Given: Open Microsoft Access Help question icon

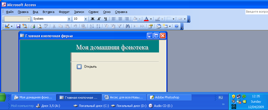Looking at the screenshot, I should [x=177, y=26].
